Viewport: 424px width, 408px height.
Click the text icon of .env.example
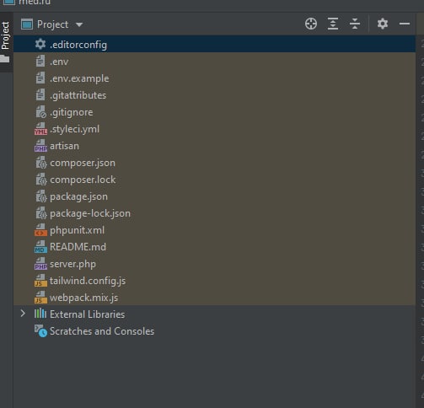pyautogui.click(x=40, y=78)
